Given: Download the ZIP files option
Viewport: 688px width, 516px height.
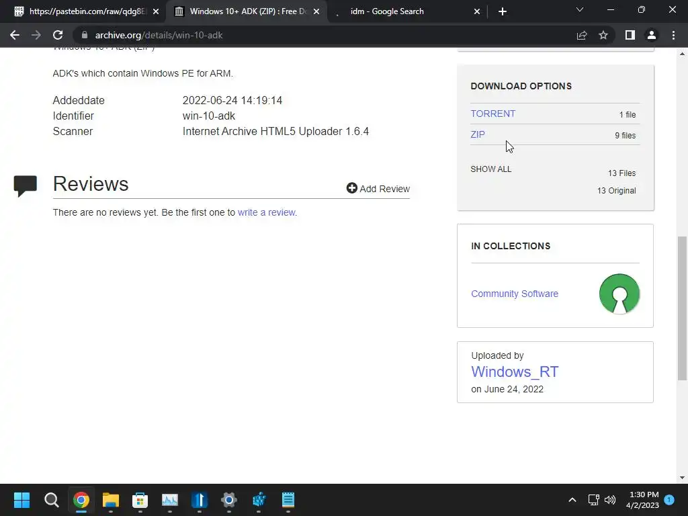Looking at the screenshot, I should 478,134.
